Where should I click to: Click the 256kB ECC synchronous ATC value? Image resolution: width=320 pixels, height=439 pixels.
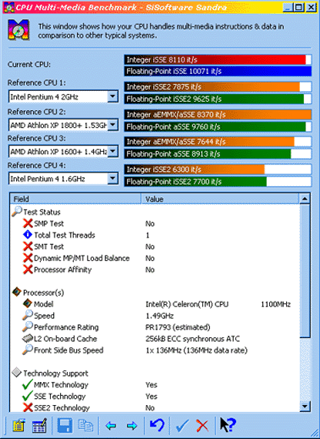[x=192, y=339]
